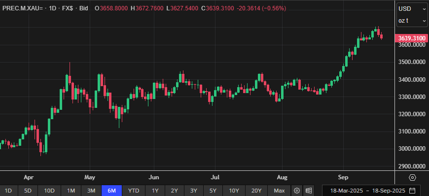
Task: Click the data table grid icon
Action: (x=308, y=191)
